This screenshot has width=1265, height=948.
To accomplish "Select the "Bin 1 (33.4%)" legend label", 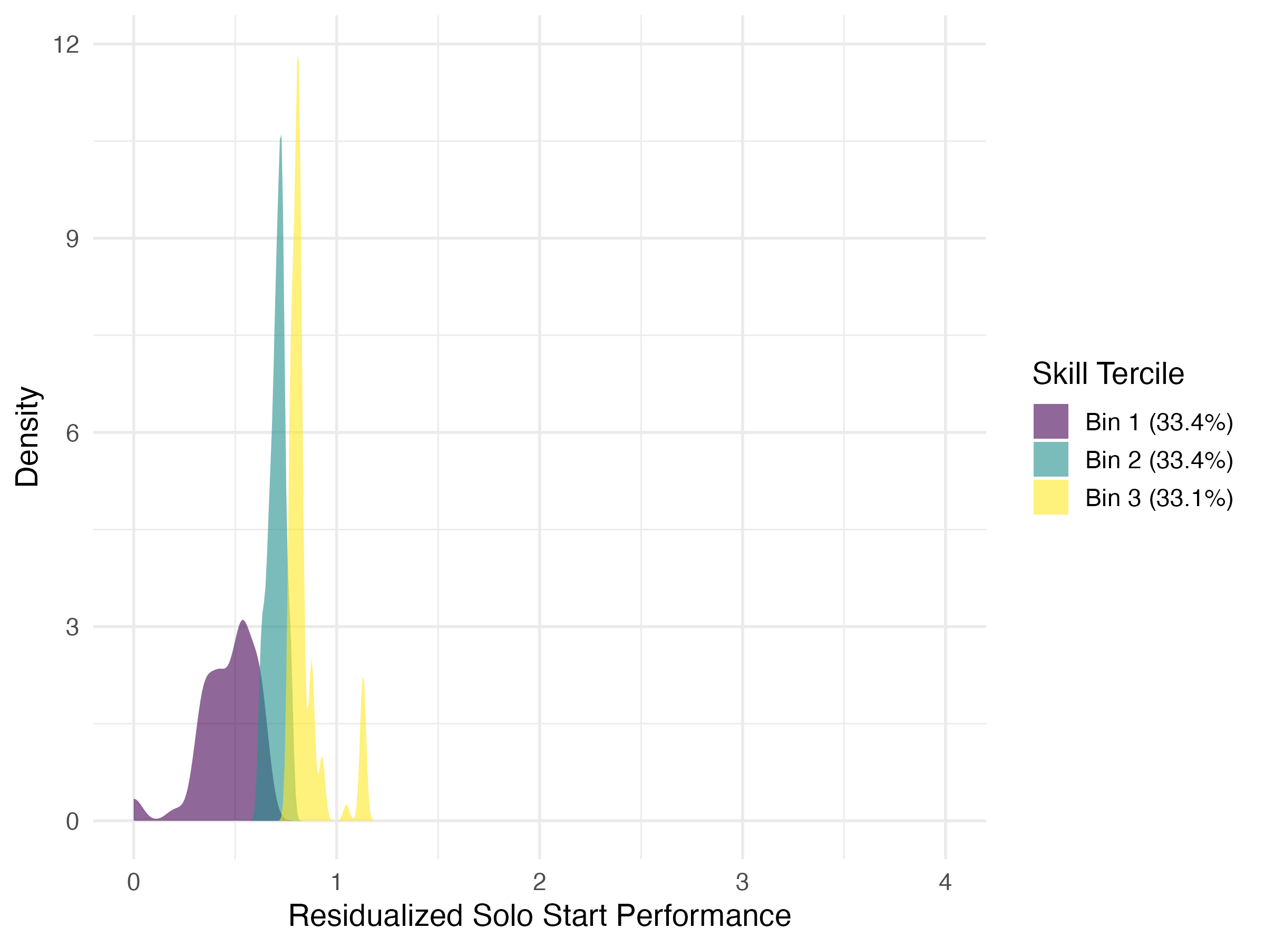I will pos(1159,422).
